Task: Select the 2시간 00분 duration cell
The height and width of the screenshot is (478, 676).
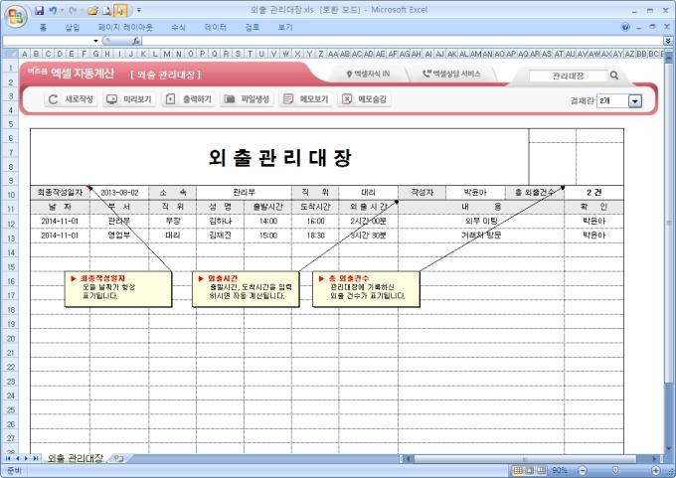Action: click(368, 222)
